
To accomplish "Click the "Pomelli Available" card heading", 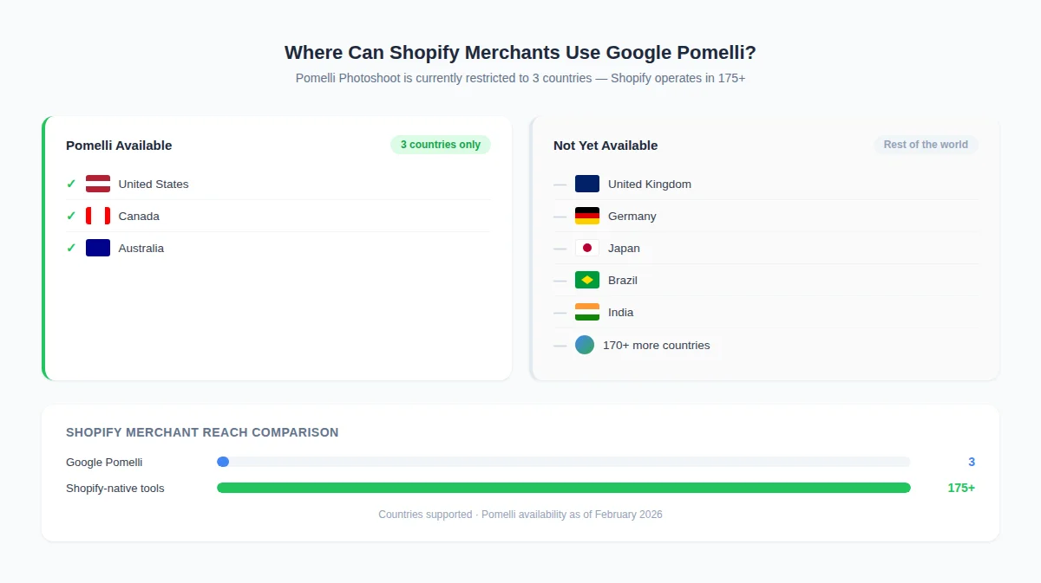I will pyautogui.click(x=119, y=146).
